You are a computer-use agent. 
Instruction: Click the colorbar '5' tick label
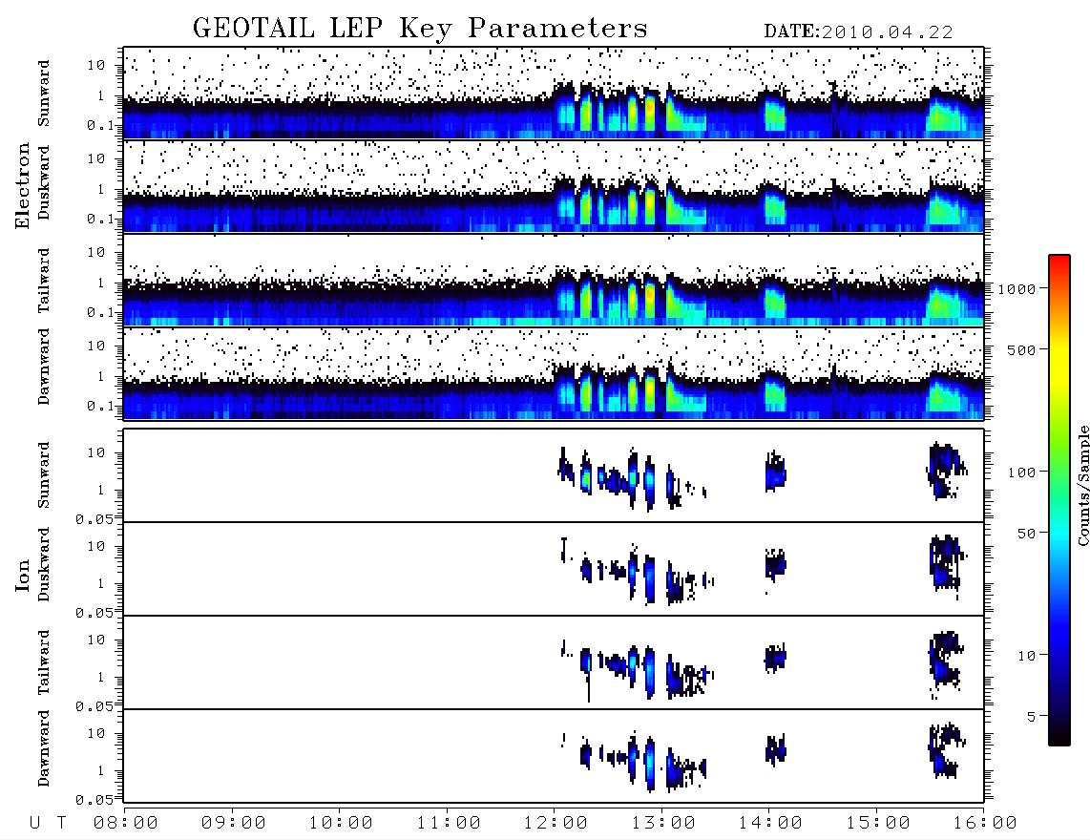click(x=1031, y=717)
